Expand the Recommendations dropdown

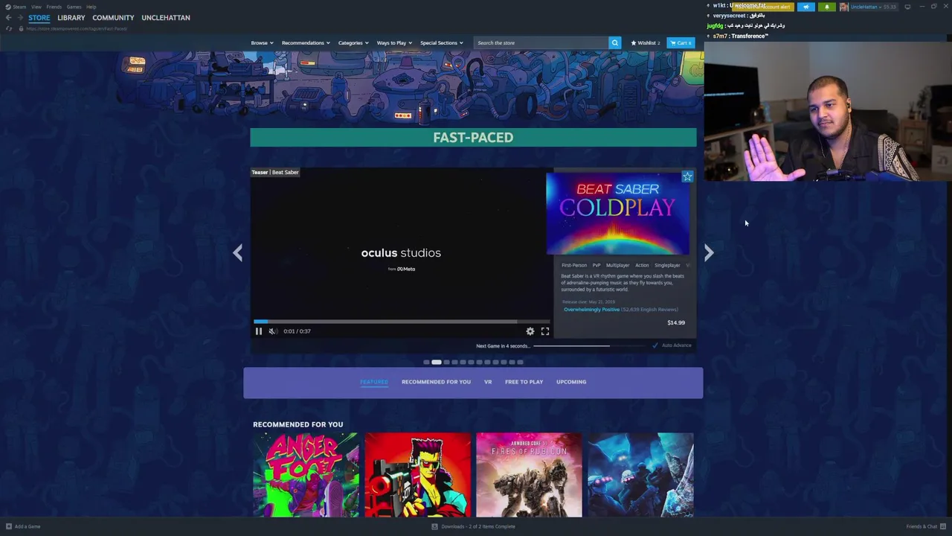click(x=305, y=42)
